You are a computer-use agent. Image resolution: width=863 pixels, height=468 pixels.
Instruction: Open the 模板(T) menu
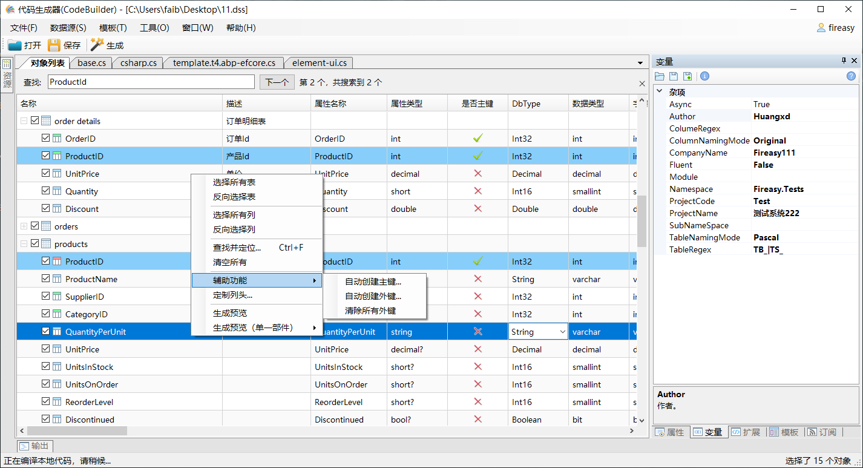(x=113, y=28)
